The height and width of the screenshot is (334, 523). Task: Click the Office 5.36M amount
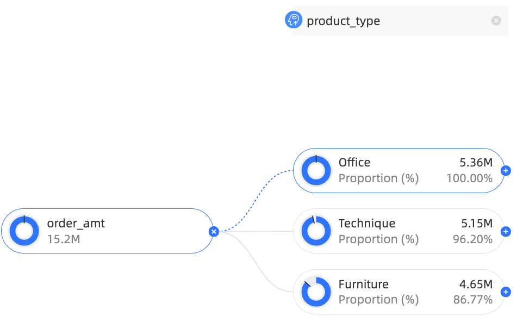476,163
